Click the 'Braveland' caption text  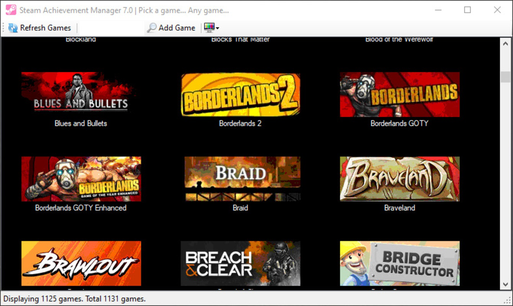point(400,208)
